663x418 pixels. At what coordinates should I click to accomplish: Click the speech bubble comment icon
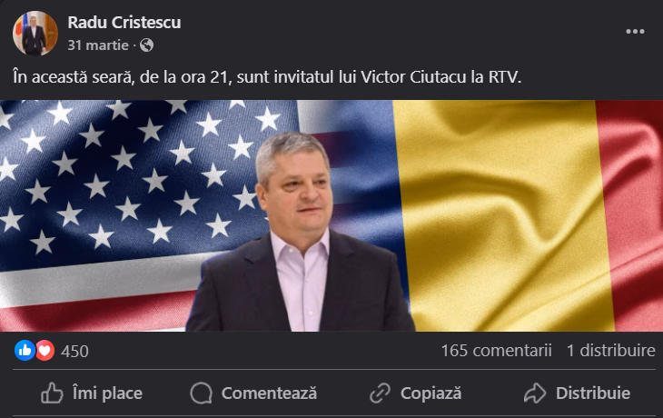coord(201,393)
